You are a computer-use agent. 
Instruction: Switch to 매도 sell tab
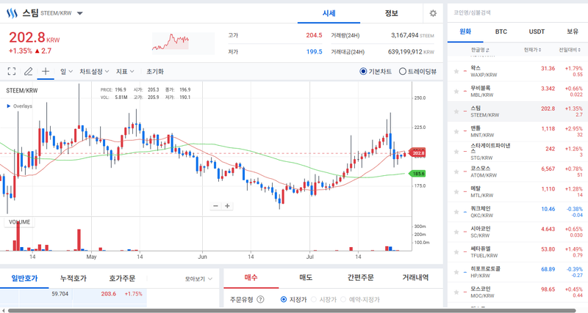306,278
